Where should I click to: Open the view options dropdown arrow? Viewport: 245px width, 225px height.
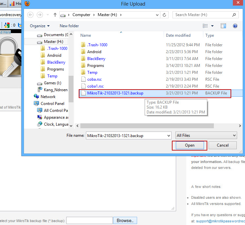212,26
